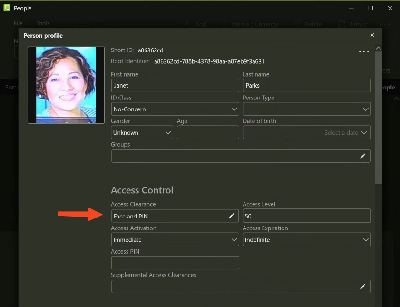Expand the Access Activation dropdown
This screenshot has width=400, height=307.
[175, 240]
